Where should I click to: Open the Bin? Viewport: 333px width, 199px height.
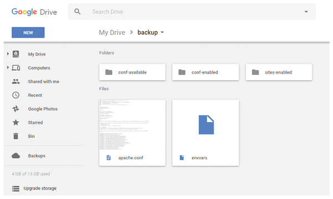click(31, 137)
